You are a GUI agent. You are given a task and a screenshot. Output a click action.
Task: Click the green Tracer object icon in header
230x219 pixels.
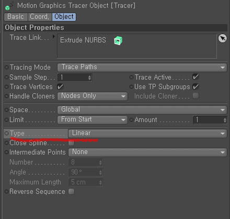pyautogui.click(x=7, y=8)
